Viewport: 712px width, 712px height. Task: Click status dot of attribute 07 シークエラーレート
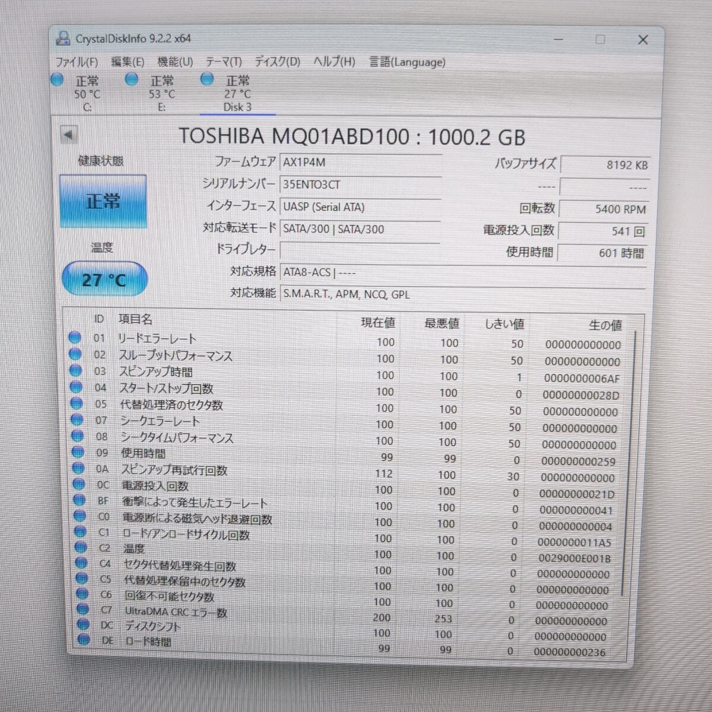click(x=77, y=419)
